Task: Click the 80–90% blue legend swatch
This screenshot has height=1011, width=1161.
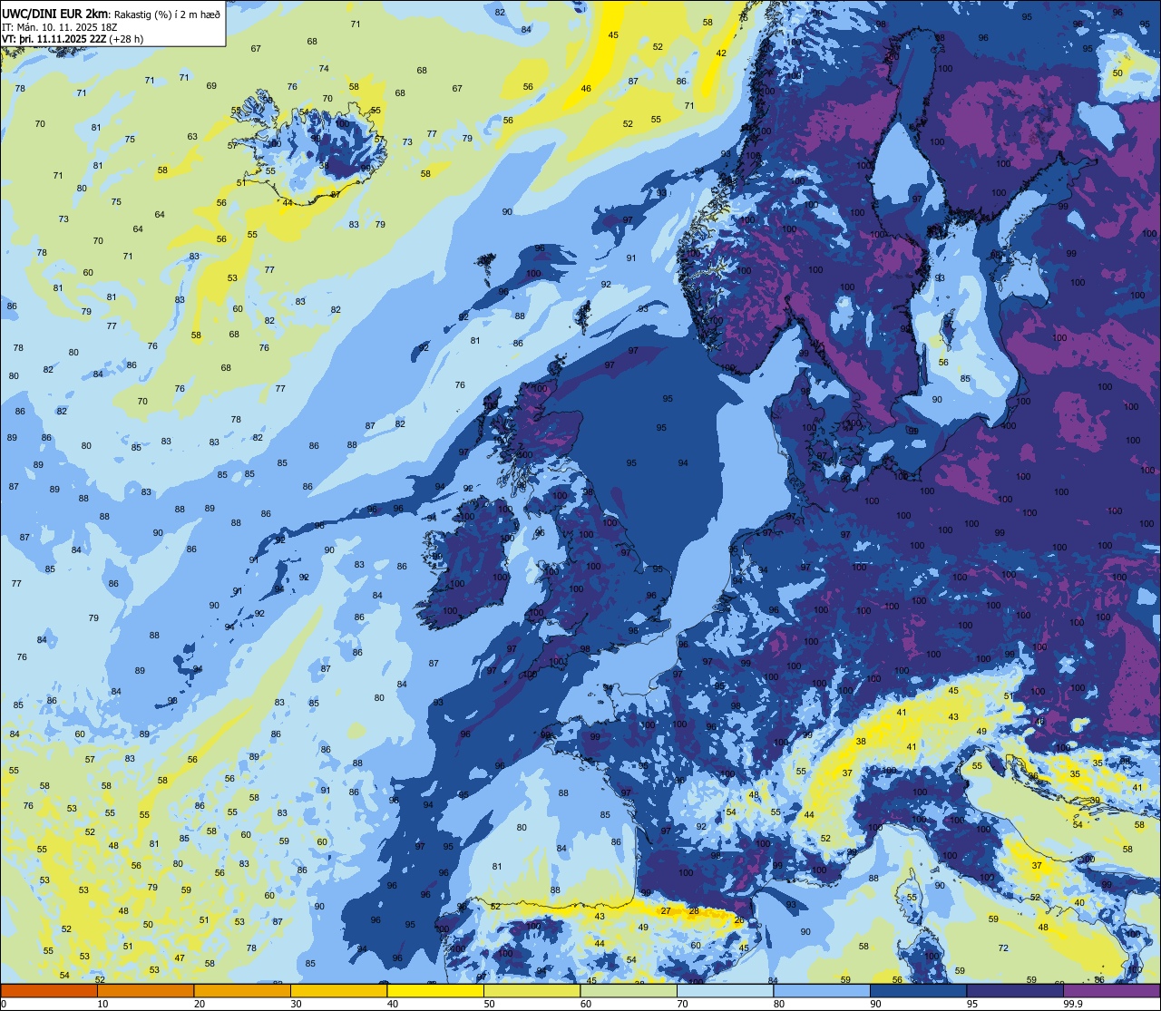Action: click(x=822, y=990)
